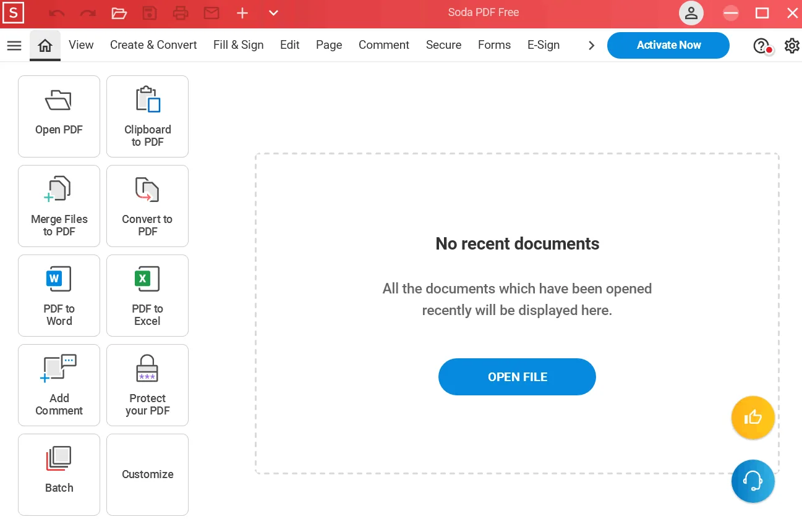Screen dimensions: 802x530
Task: Click the Customize tile
Action: [147, 474]
